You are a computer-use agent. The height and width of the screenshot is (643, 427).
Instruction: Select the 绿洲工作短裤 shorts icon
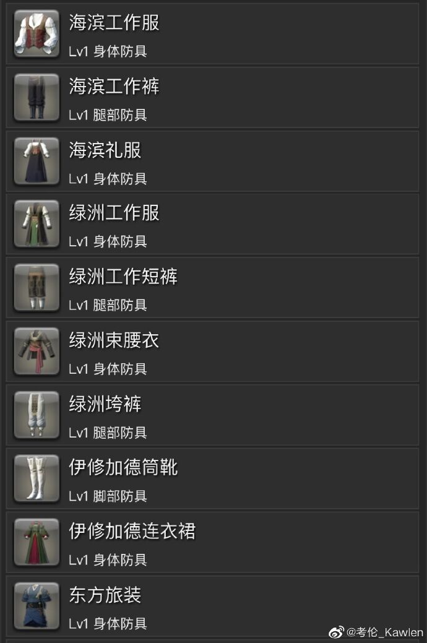[37, 288]
